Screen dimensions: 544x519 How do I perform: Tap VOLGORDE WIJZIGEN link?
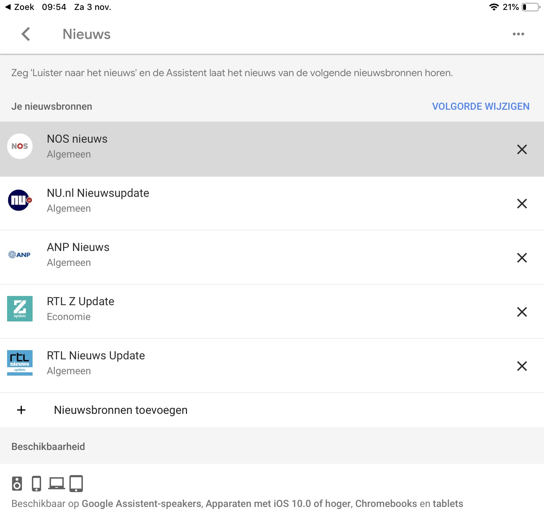point(481,107)
